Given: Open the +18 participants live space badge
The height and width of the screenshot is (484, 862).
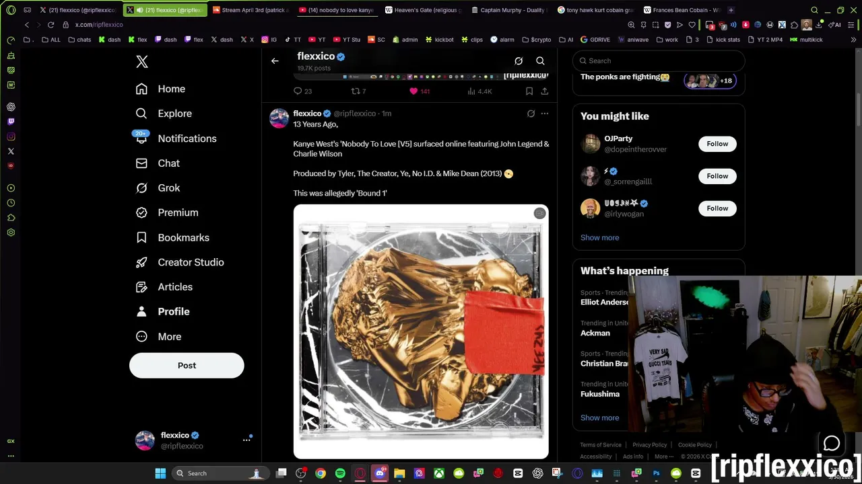Looking at the screenshot, I should [709, 81].
